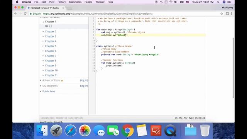Viewport: 247px width, 139px height.
Task: Click the Woottipong profile button
Action: (x=227, y=8)
